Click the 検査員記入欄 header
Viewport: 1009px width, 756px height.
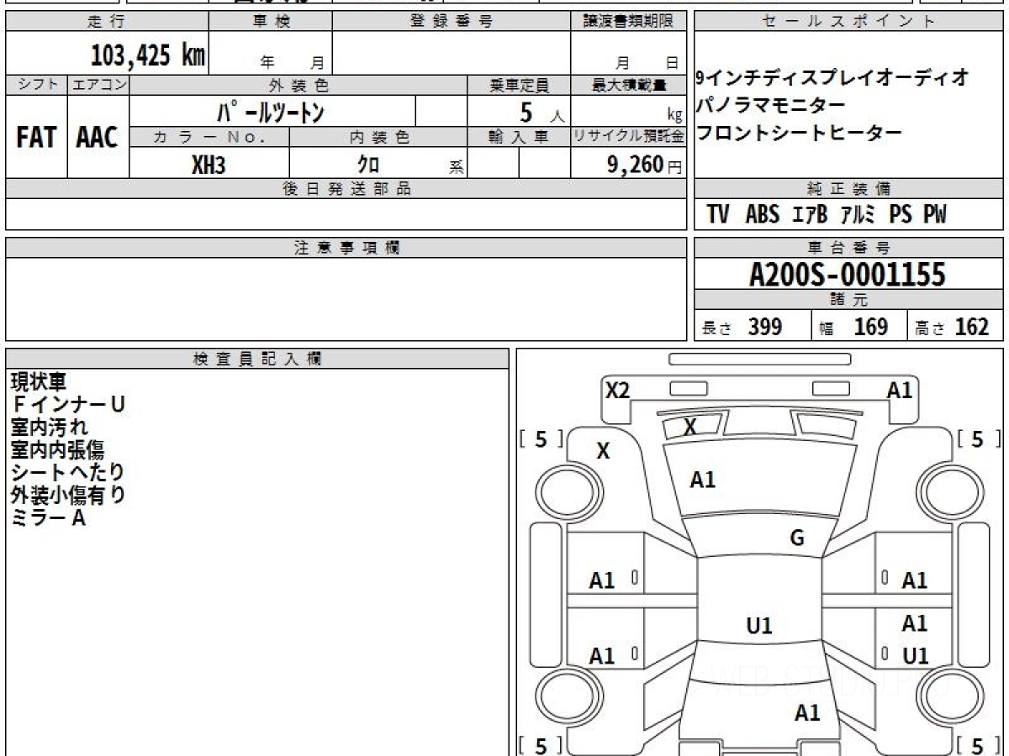click(257, 359)
